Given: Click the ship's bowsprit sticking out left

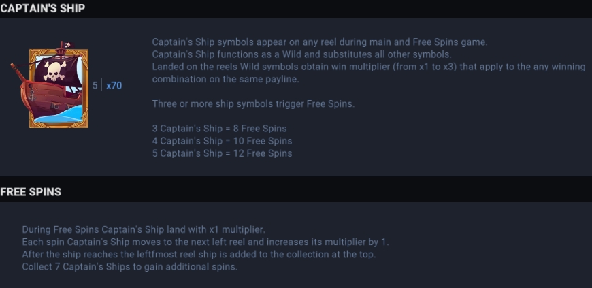Looking at the screenshot, I should 17,71.
